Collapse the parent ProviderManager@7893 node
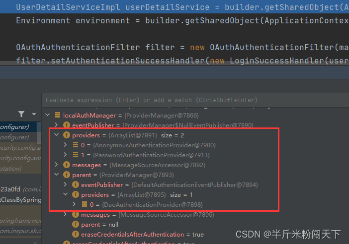This screenshot has width=349, height=244. (x=57, y=175)
